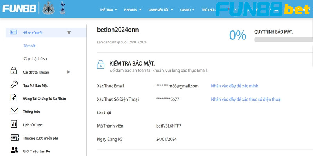Expand the Cài đặt tài khoản submenu arrow
This screenshot has height=156, width=313.
pyautogui.click(x=68, y=72)
